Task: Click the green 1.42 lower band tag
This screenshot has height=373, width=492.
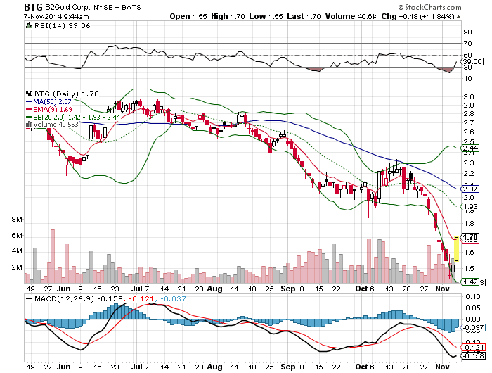Action: pos(470,282)
